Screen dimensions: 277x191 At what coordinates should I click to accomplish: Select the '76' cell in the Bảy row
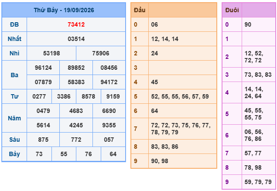pyautogui.click(x=88, y=154)
